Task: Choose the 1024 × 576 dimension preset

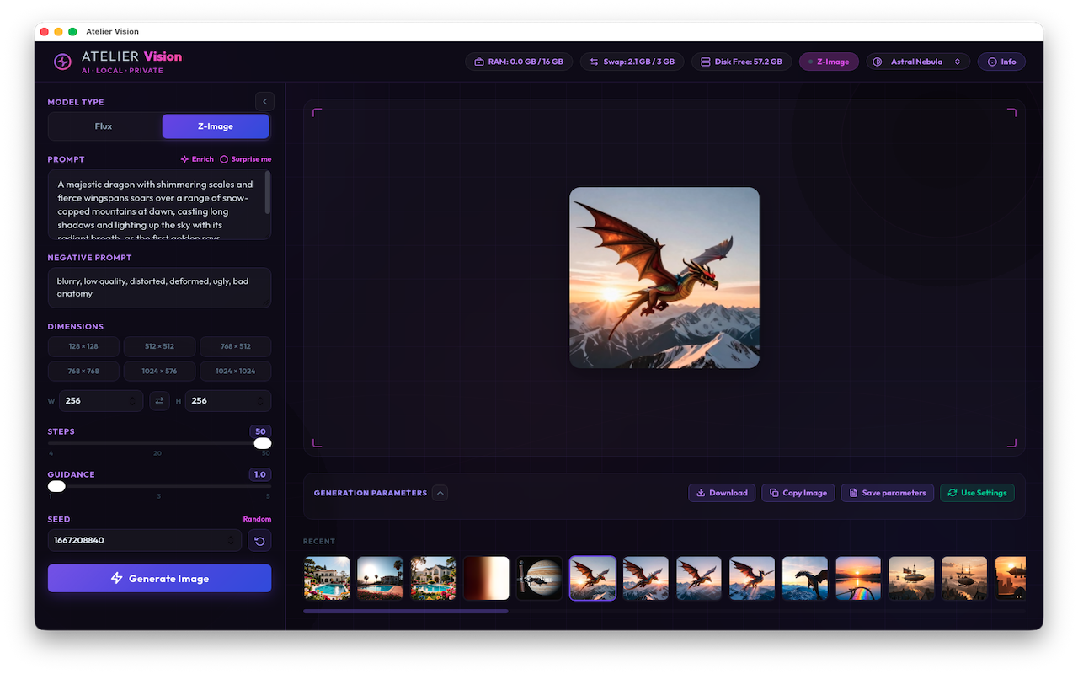Action: point(159,371)
